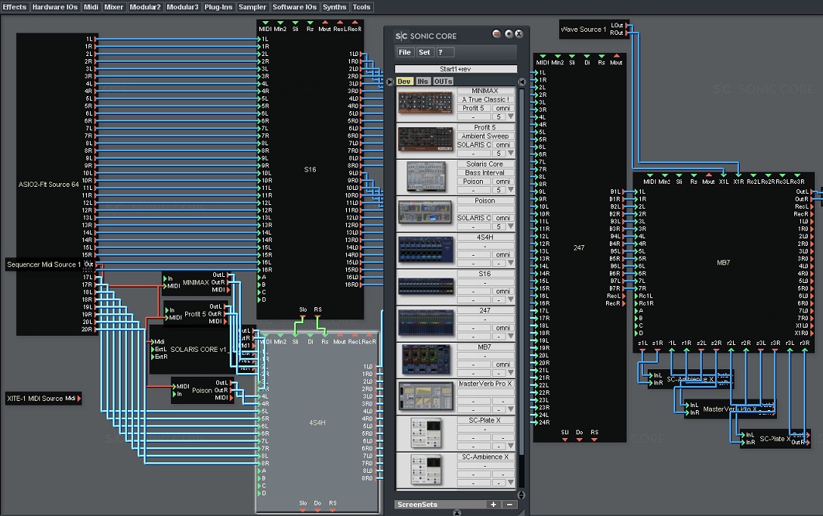The width and height of the screenshot is (823, 516).
Task: Open the Hardware IOs menu
Action: coord(54,7)
